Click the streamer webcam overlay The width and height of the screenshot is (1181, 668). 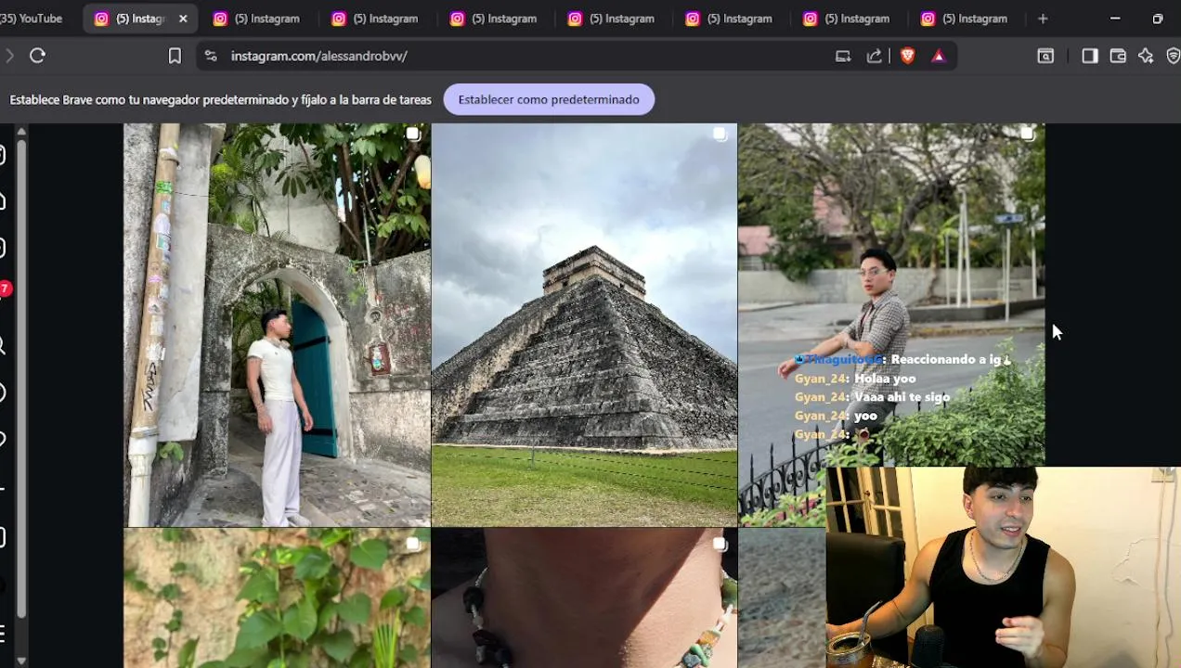[x=1003, y=567]
